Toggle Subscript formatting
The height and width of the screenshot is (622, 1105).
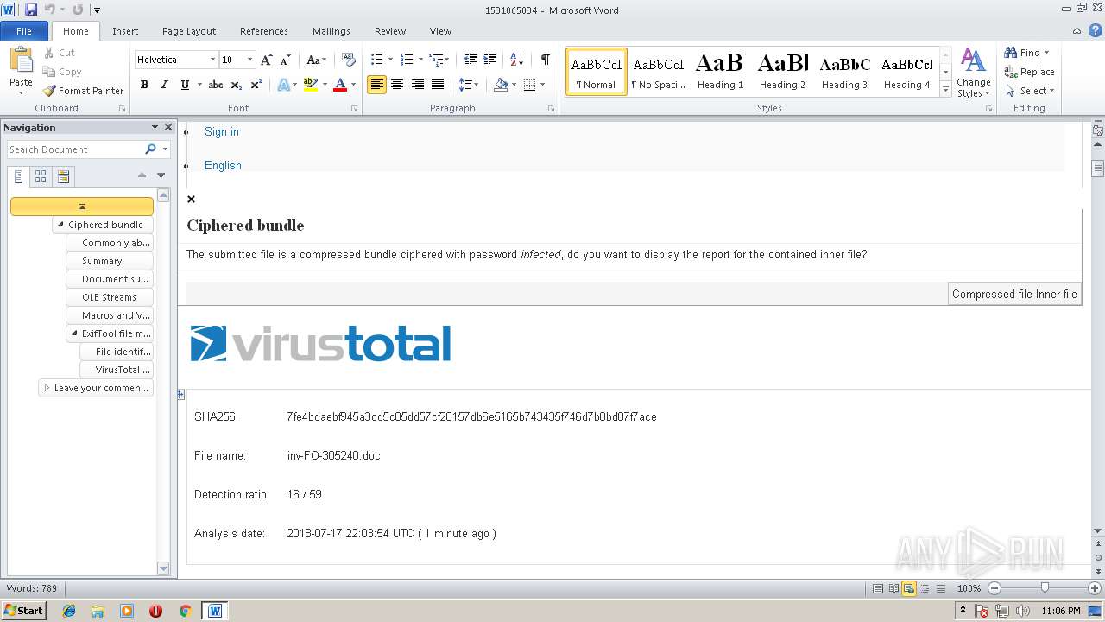click(x=237, y=85)
